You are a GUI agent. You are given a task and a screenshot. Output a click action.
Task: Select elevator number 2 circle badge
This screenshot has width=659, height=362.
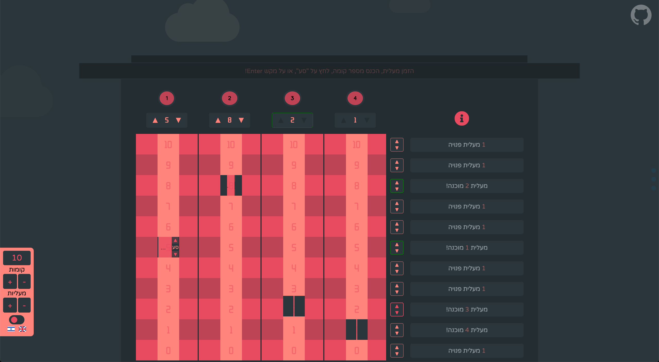[x=229, y=98]
